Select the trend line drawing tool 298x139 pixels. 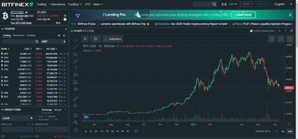point(76,47)
